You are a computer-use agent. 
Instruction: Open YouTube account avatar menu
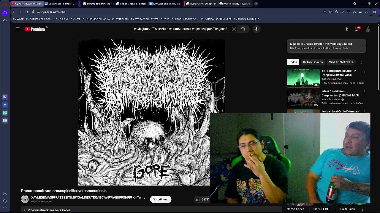[x=368, y=29]
